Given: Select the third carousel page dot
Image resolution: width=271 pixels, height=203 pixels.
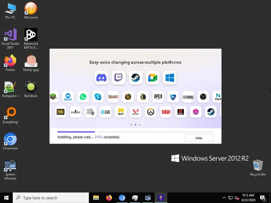Looking at the screenshot, I should point(140,125).
